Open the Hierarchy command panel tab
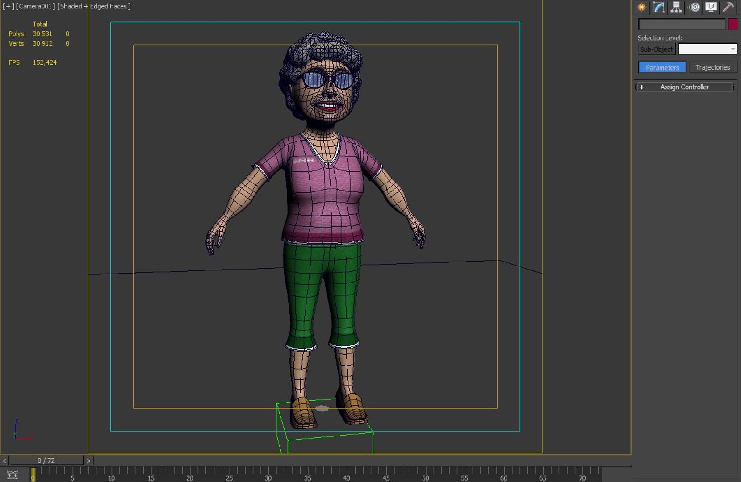Viewport: 741px width, 482px height. point(676,7)
